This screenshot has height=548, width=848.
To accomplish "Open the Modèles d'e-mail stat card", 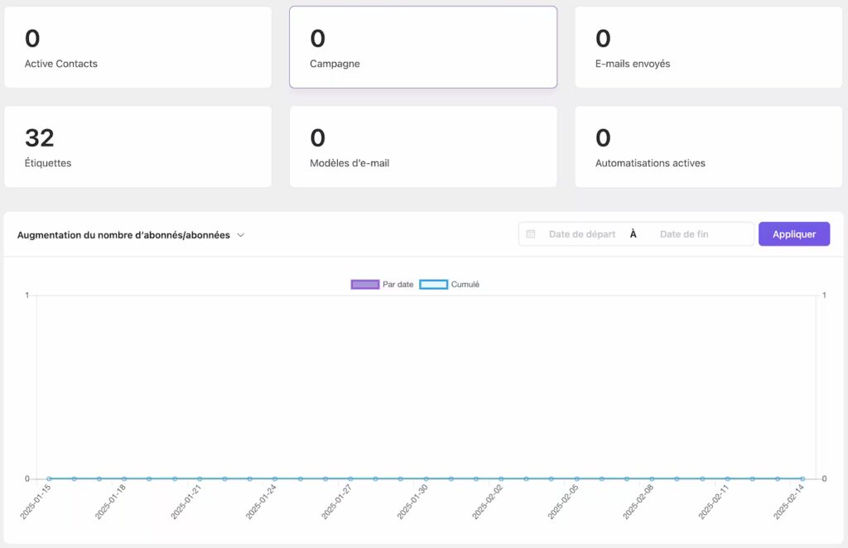I will pyautogui.click(x=423, y=147).
